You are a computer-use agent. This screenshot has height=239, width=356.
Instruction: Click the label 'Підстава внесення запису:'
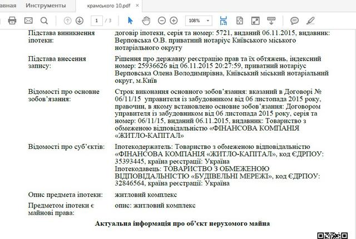[x=57, y=62]
